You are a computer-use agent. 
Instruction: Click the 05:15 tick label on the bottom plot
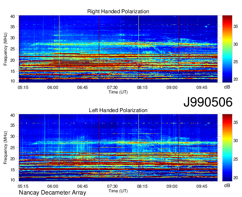23,186
